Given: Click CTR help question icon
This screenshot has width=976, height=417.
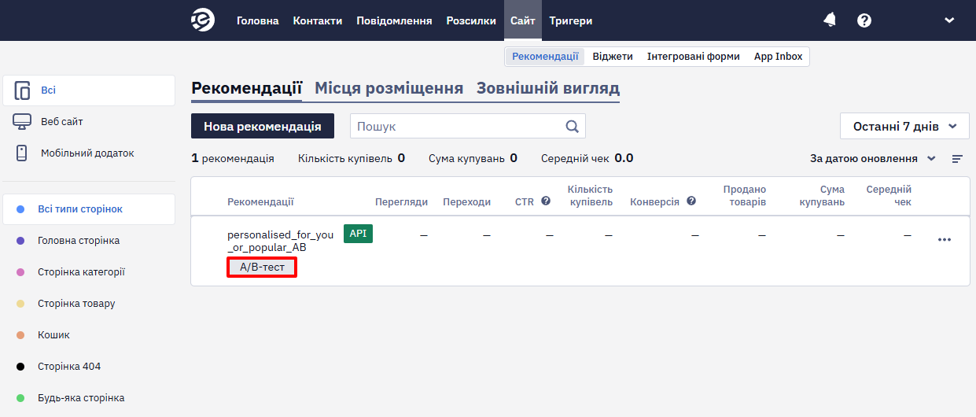Looking at the screenshot, I should click(546, 201).
